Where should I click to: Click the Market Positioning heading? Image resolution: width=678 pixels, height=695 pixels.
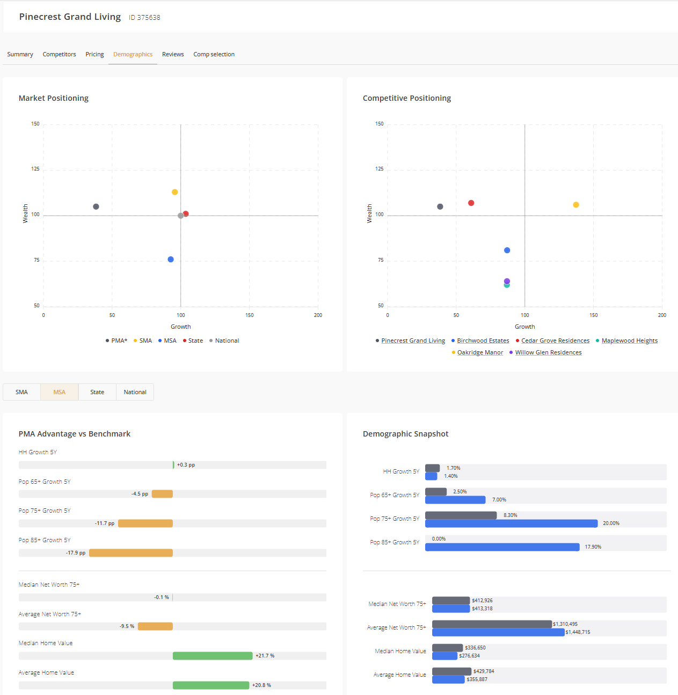click(x=54, y=98)
